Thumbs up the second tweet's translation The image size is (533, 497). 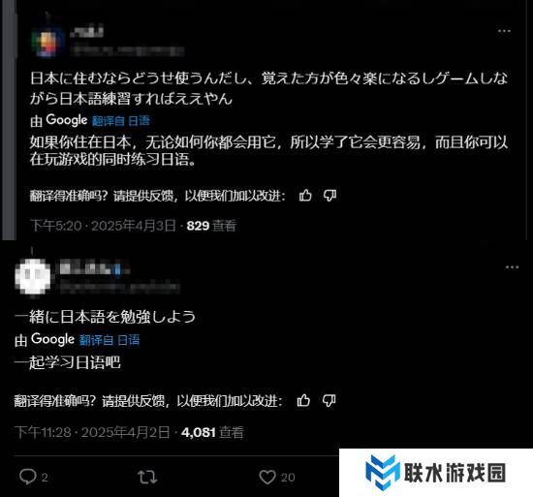[303, 400]
